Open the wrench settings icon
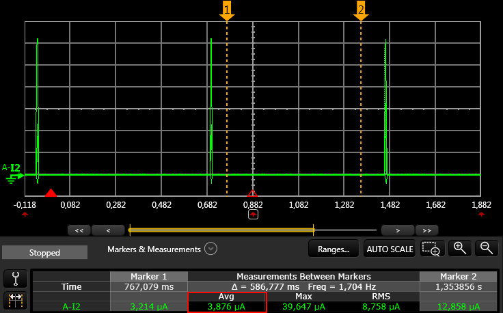 coord(16,279)
